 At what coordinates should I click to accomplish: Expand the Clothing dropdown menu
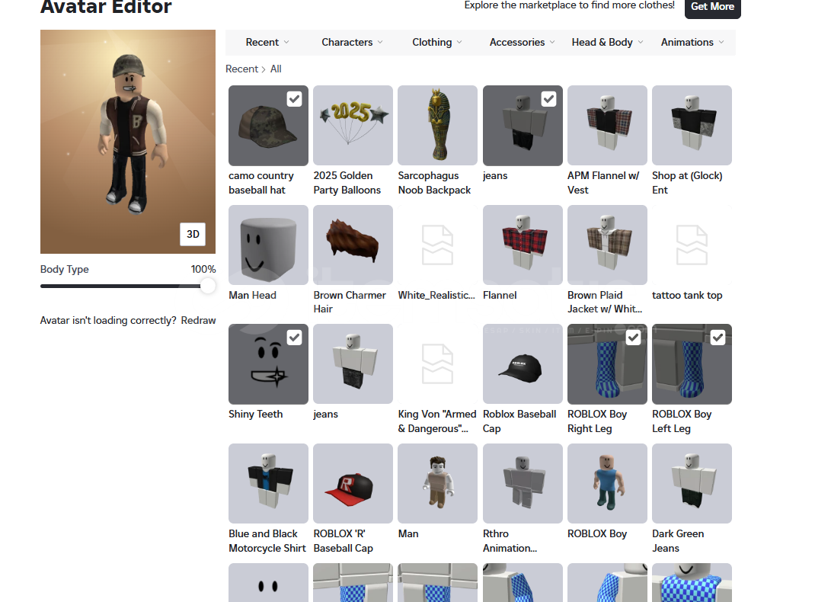pos(437,43)
